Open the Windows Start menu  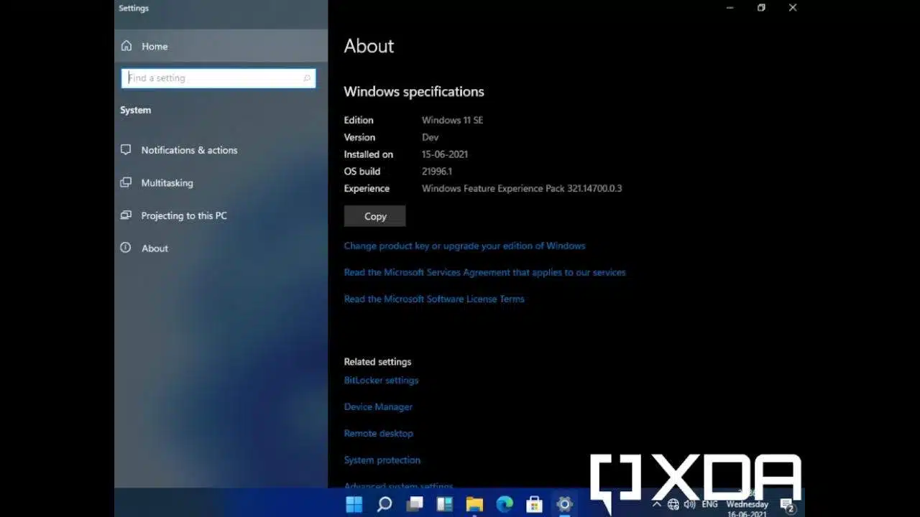pos(354,504)
